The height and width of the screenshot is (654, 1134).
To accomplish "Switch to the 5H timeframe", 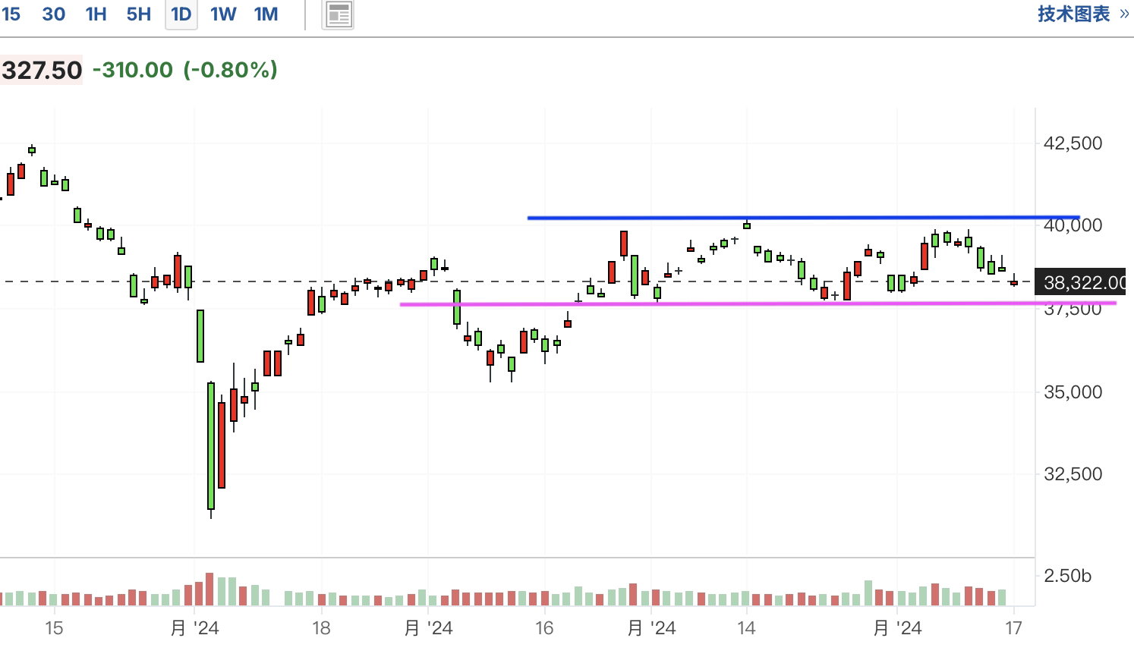I will (x=139, y=14).
